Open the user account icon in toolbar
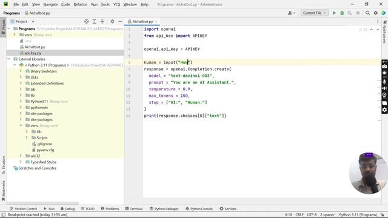 point(292,13)
